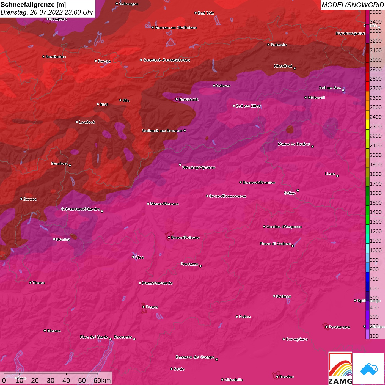Click the Bad Tölz location dot
Image resolution: width=385 pixels, height=385 pixels.
tap(196, 13)
